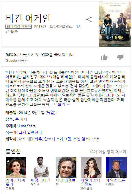Viewport: 132px width, 194px height.
Task: Expand the synopsis with 더보기 chevron
Action: 62,104
